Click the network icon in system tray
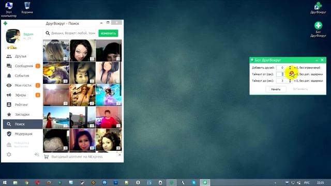The height and width of the screenshot is (186, 331). click(x=293, y=182)
